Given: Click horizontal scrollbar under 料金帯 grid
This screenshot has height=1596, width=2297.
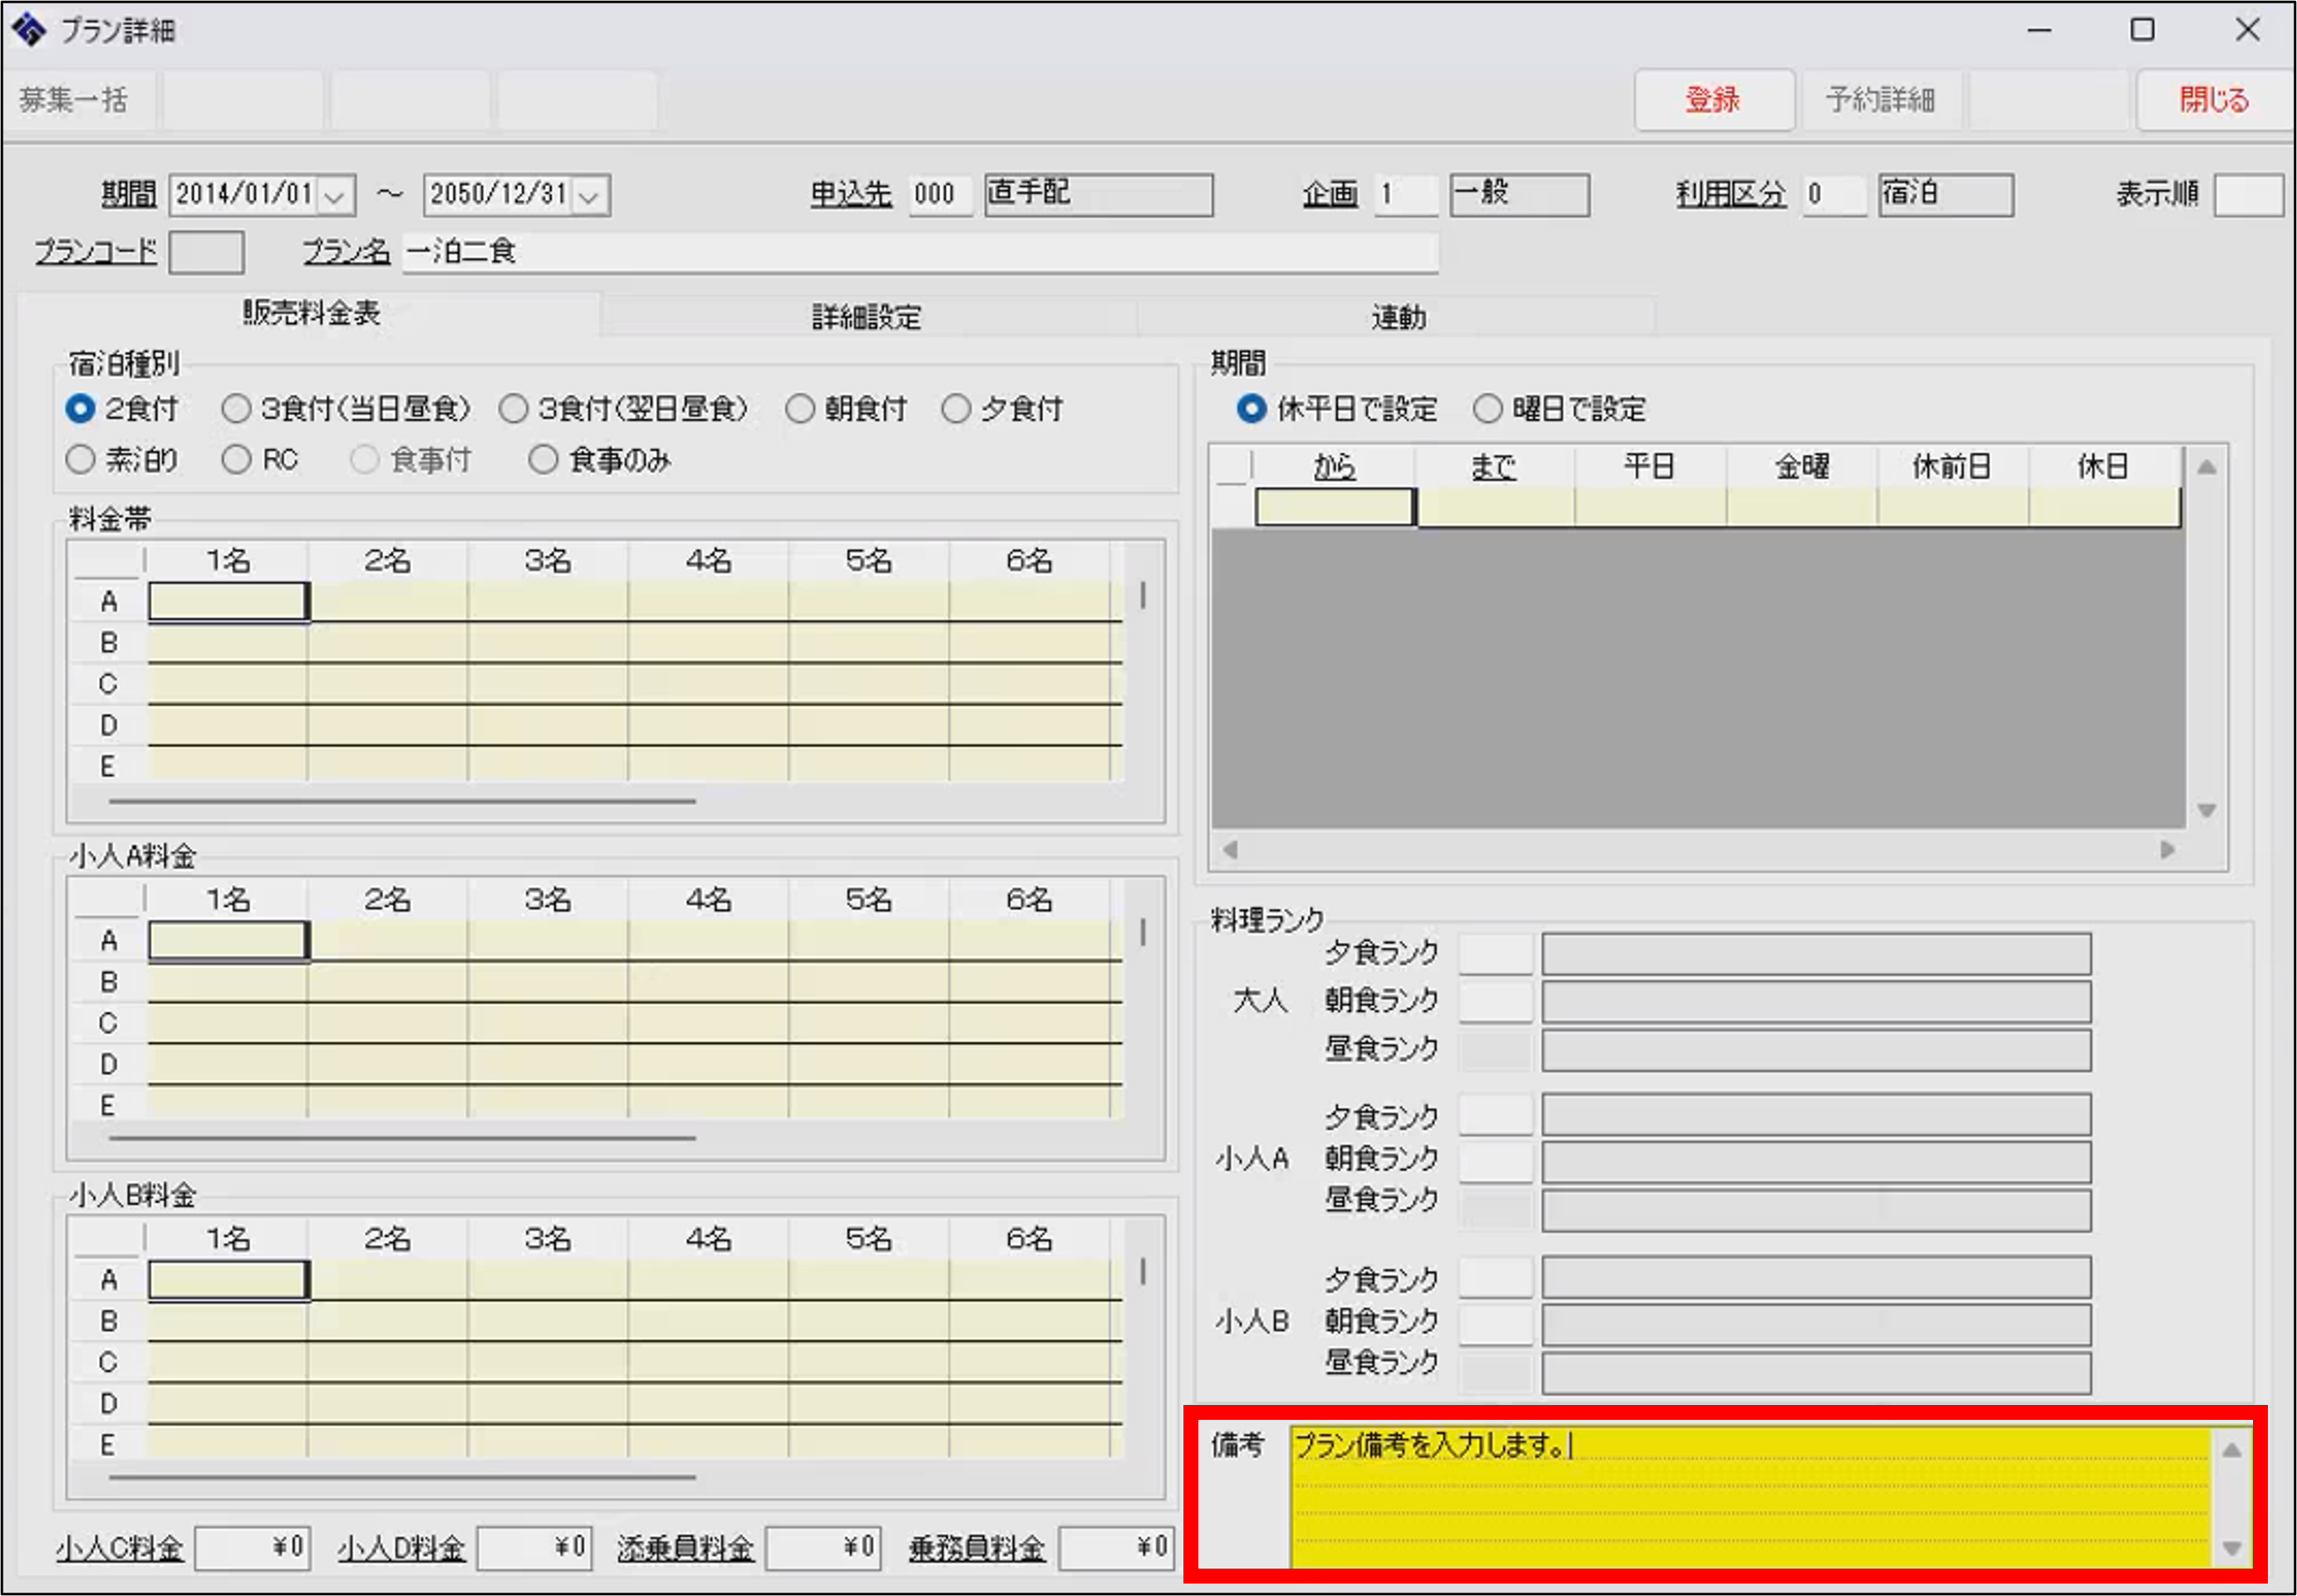Looking at the screenshot, I should (x=402, y=801).
